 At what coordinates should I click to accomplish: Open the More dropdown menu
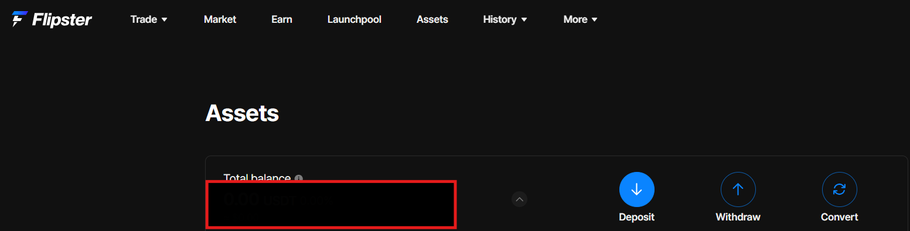[580, 19]
